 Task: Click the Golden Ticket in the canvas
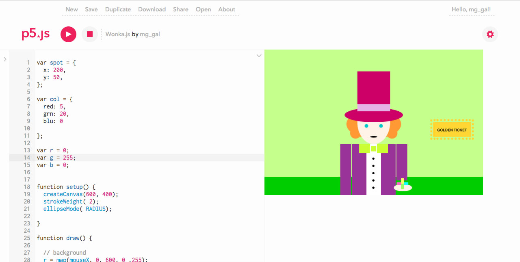click(452, 130)
